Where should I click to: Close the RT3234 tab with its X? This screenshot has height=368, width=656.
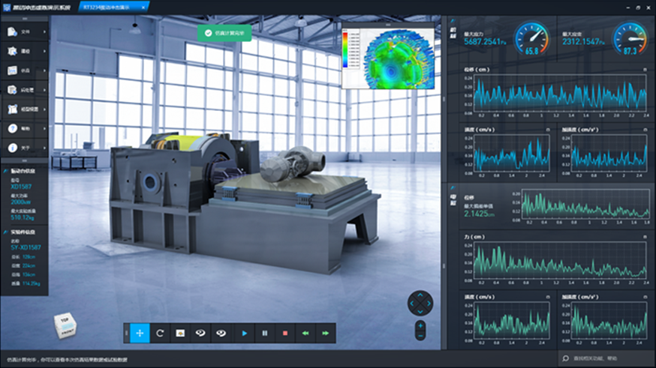[143, 6]
